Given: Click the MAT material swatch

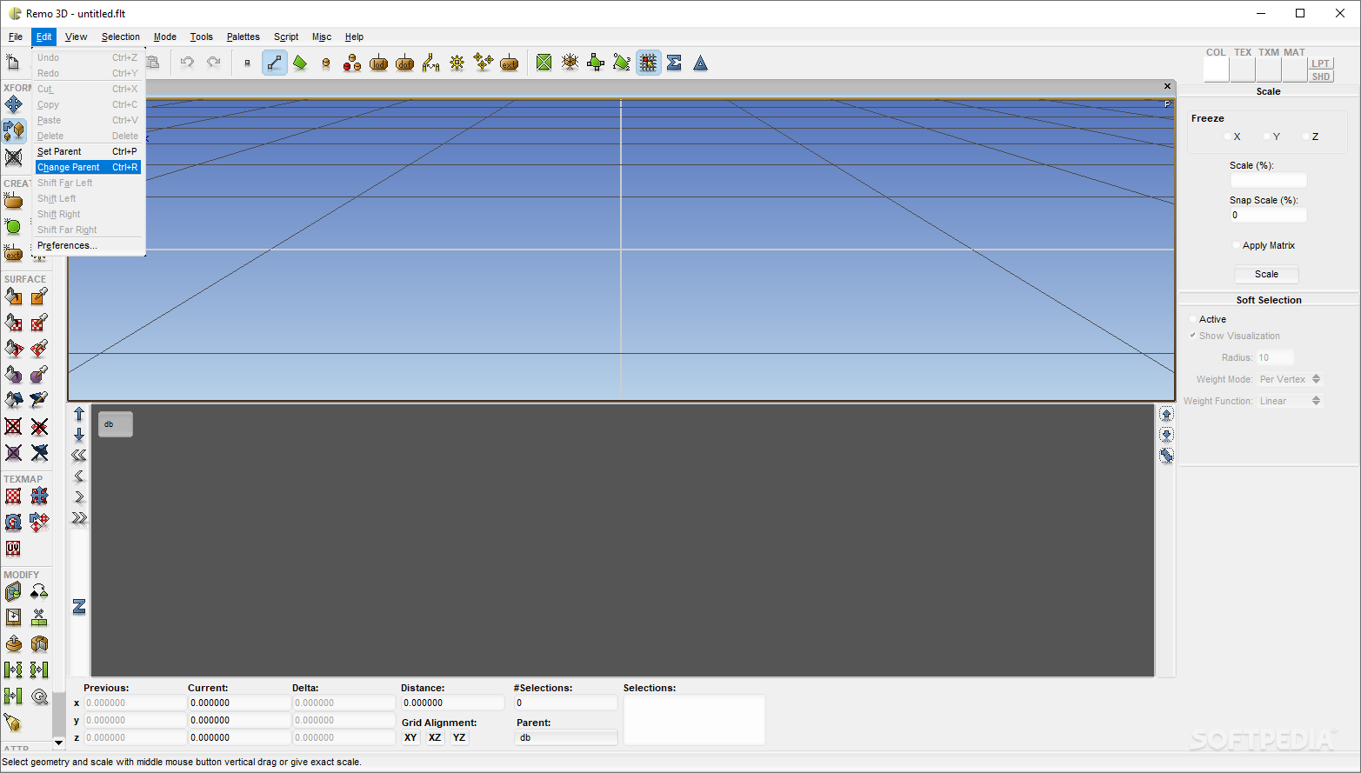Looking at the screenshot, I should [x=1294, y=70].
